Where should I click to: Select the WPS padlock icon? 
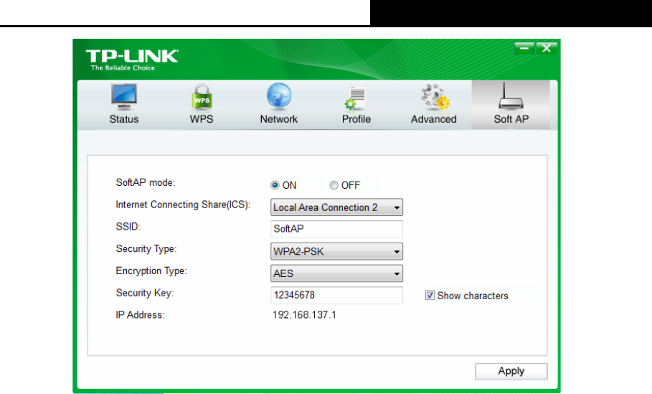[x=202, y=97]
